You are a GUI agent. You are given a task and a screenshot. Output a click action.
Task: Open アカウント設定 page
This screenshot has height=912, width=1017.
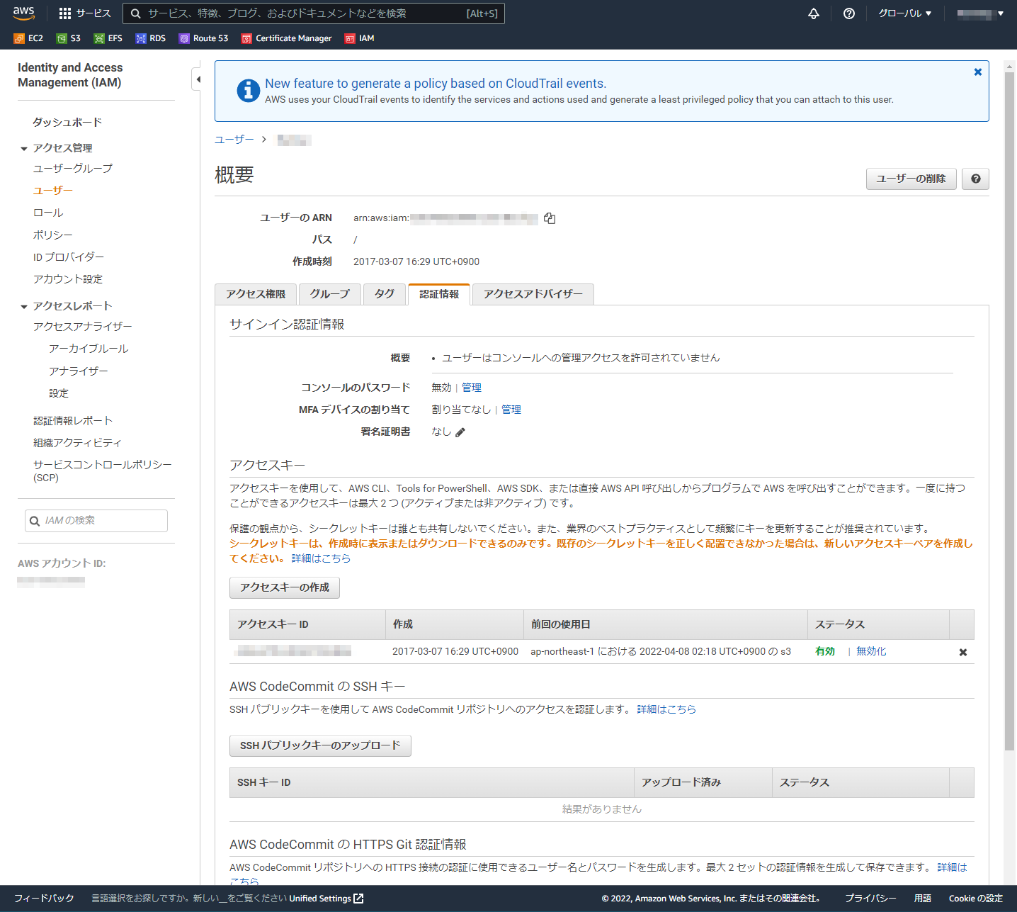(x=68, y=278)
